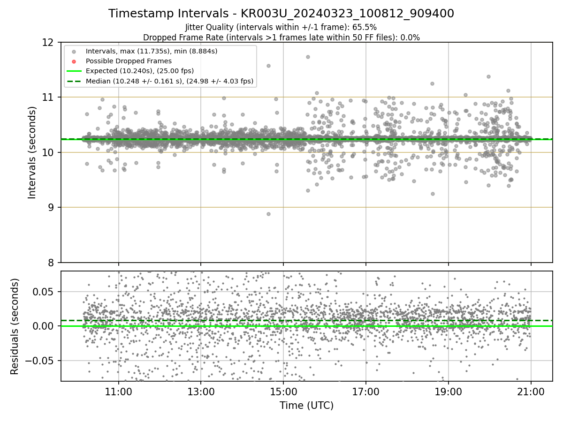Click the y-axis tick label 8
This screenshot has height=422, width=563.
coord(52,263)
